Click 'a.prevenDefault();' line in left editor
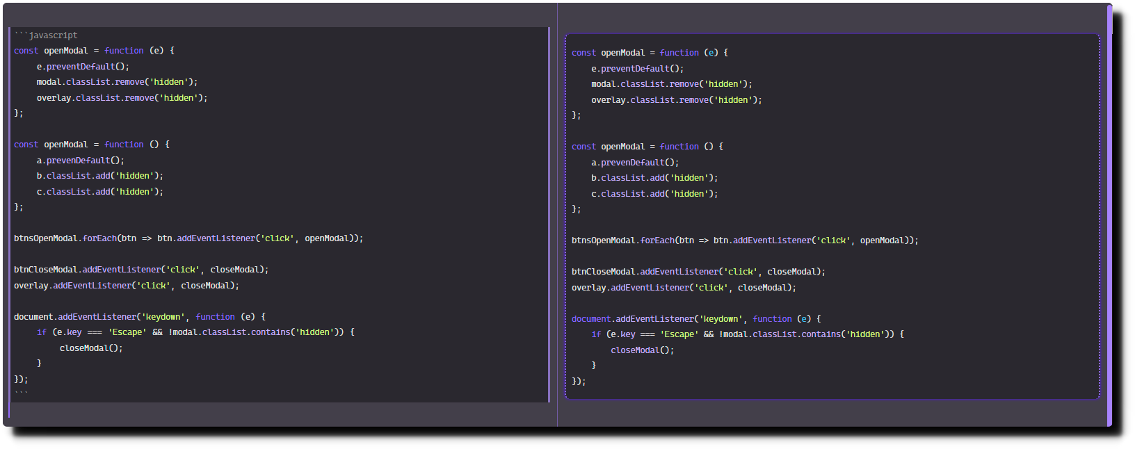The image size is (1135, 449). (81, 161)
